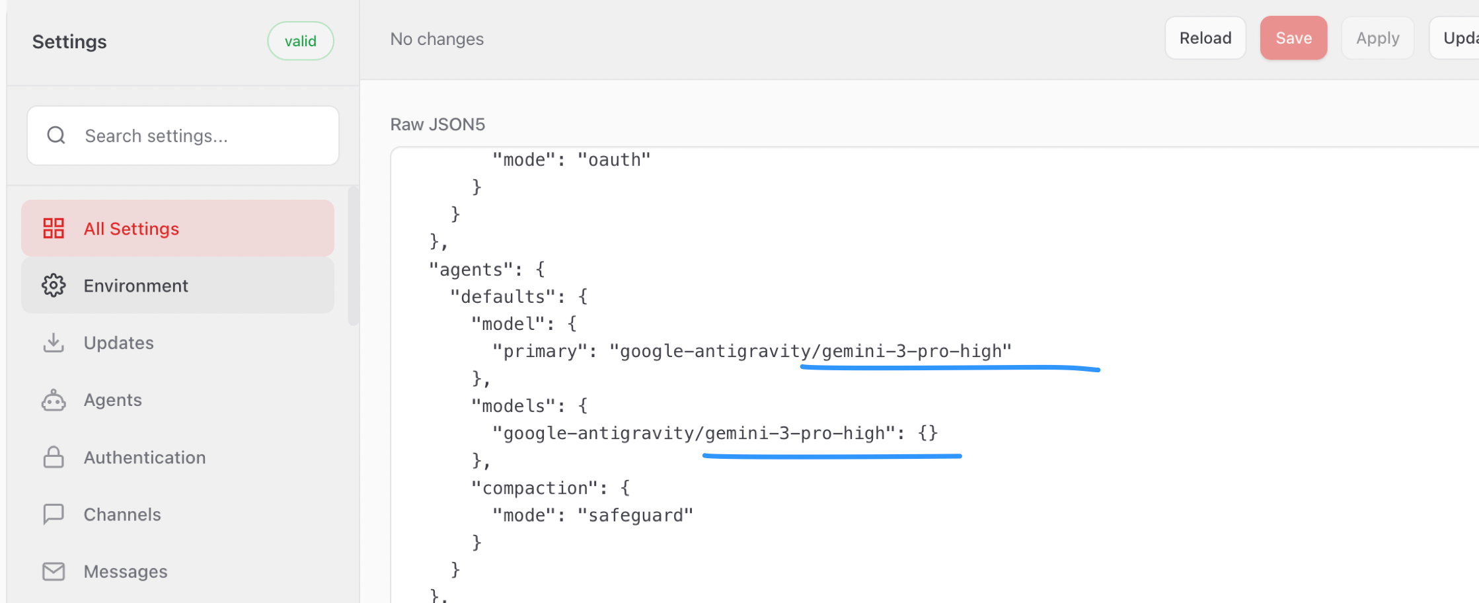Click the partially visible Update button
Viewport: 1479px width, 603px height.
(1457, 38)
